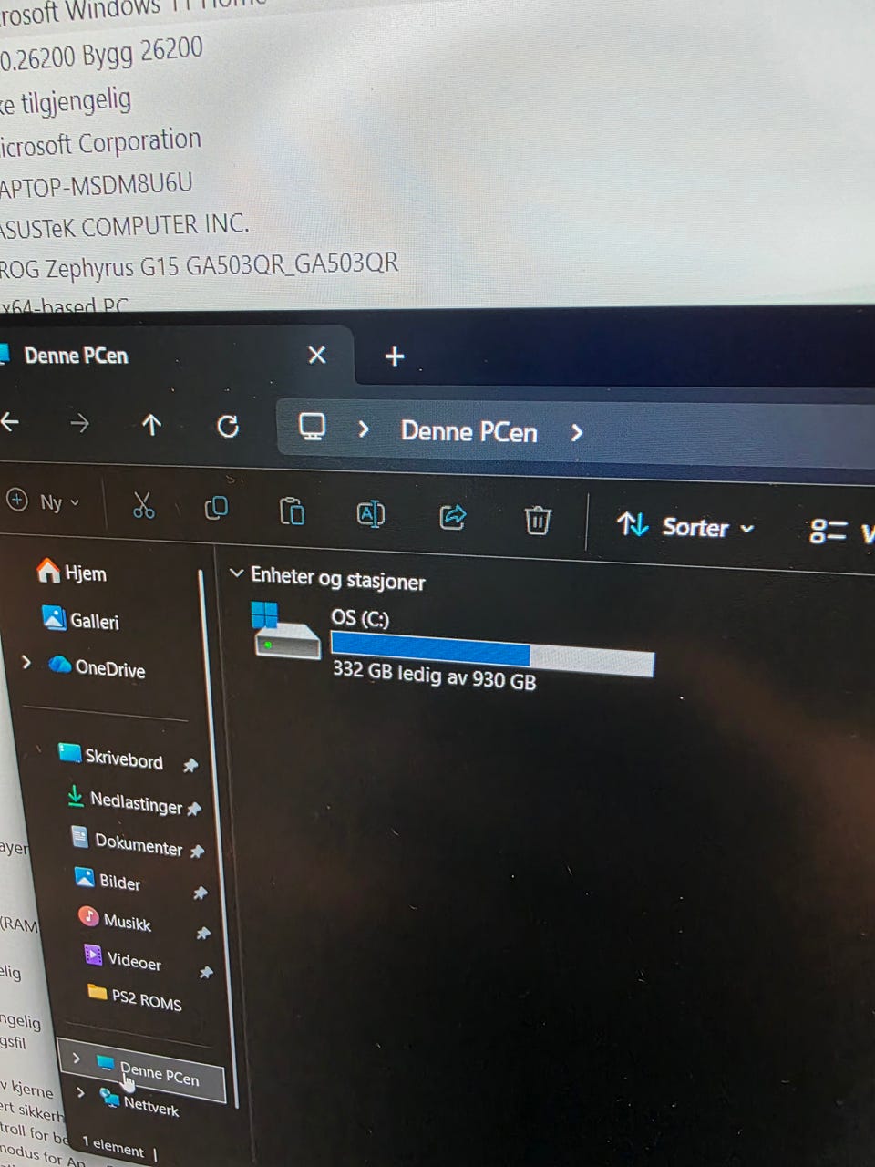Collapse Enheter og stasjoner group

236,573
